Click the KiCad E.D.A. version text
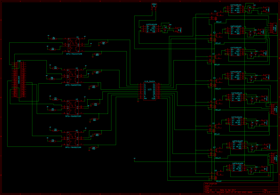 229,192
